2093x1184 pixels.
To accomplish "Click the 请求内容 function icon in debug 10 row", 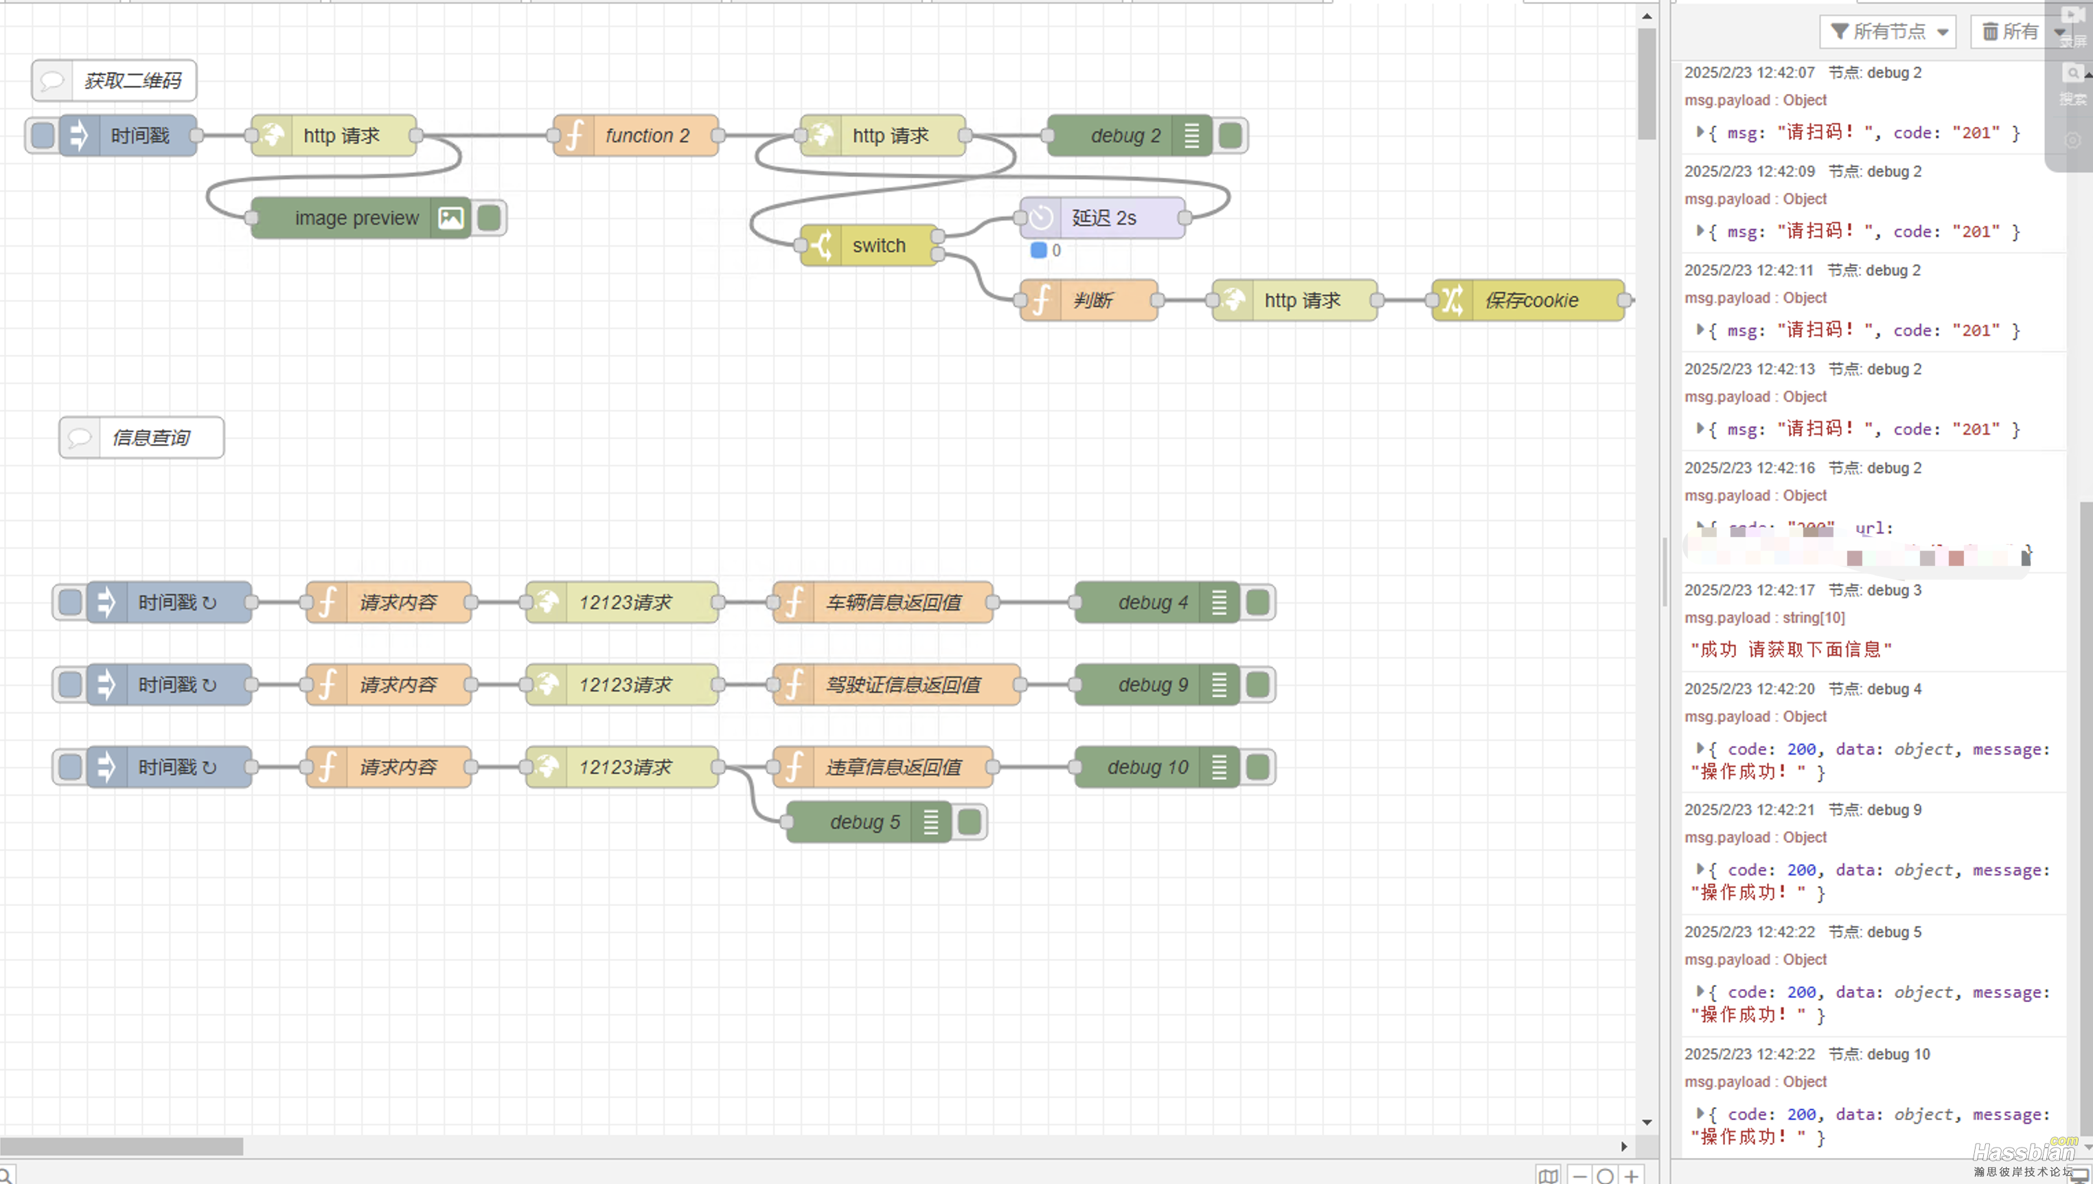I will point(328,767).
